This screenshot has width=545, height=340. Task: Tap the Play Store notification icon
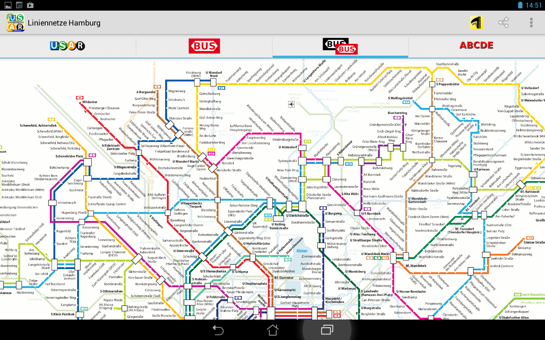(x=30, y=5)
